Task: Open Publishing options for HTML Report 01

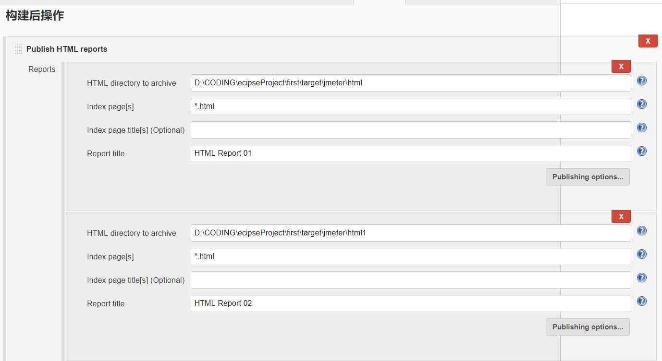Action: 588,177
